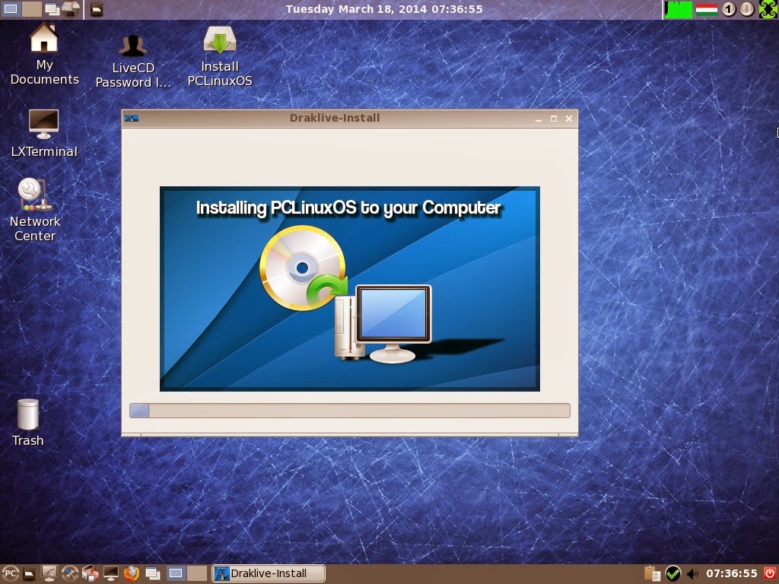Click the green checkmark update tray icon
779x584 pixels.
672,573
